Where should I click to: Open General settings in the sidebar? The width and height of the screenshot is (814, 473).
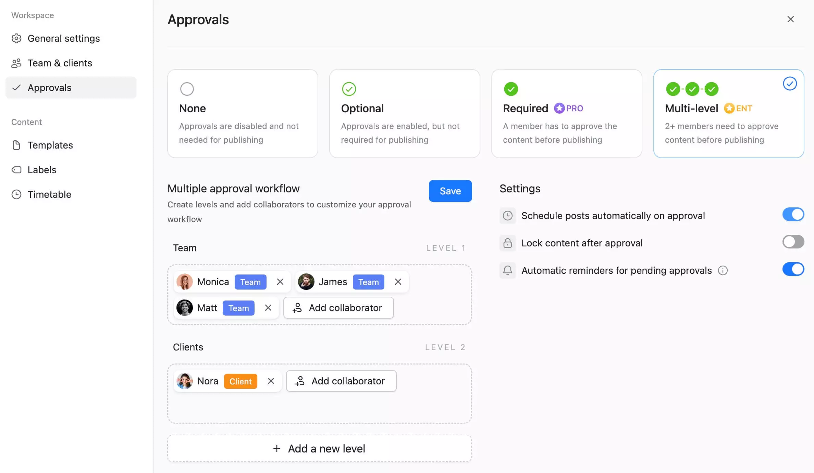[71, 38]
